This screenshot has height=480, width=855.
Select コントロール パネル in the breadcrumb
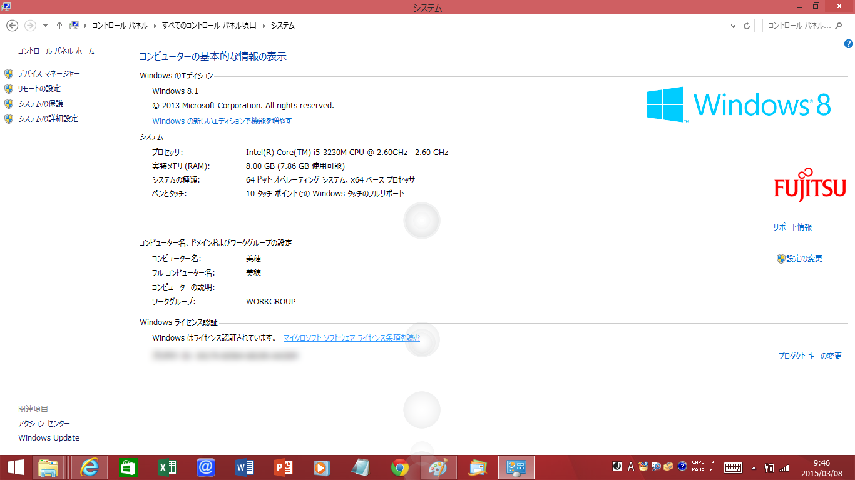pyautogui.click(x=120, y=26)
